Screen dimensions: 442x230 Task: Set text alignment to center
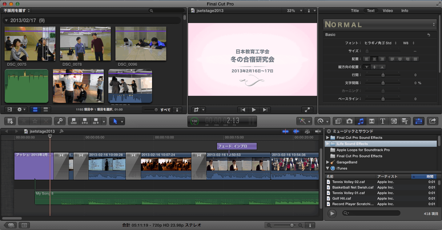pyautogui.click(x=374, y=59)
